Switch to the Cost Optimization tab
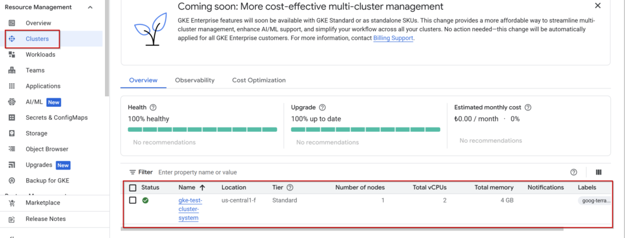The height and width of the screenshot is (238, 625). click(x=259, y=80)
